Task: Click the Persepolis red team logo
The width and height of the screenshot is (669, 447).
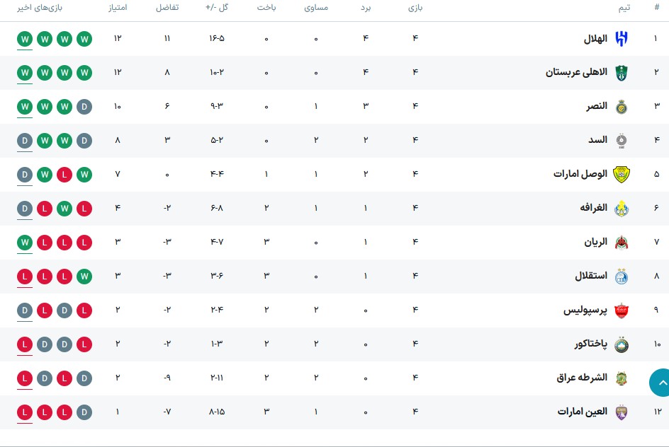Action: (622, 310)
